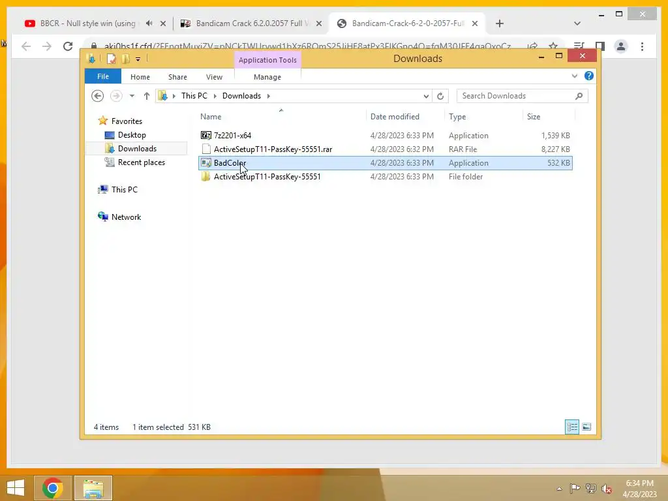Select Favorites in the navigation pane
This screenshot has height=501, width=668.
(127, 121)
